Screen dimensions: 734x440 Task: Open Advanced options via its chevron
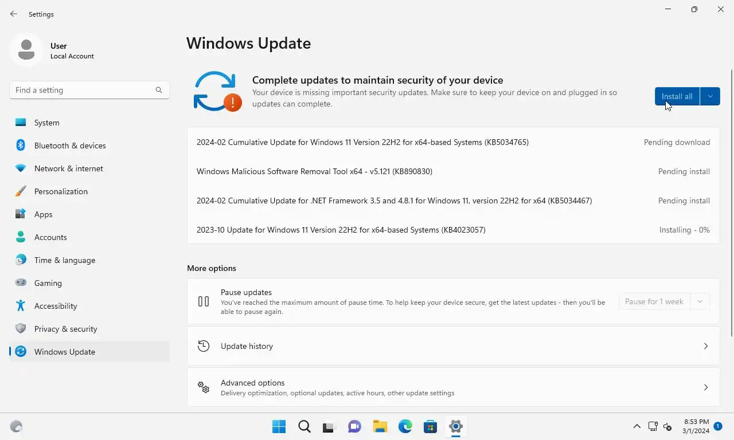tap(706, 387)
